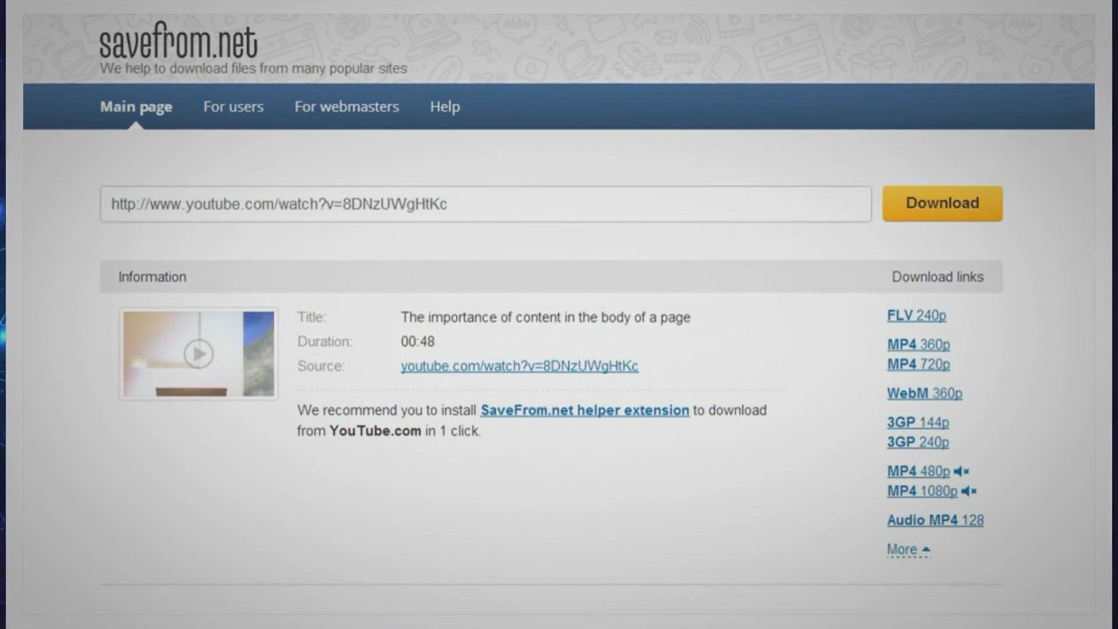Image resolution: width=1118 pixels, height=629 pixels.
Task: Open the Help menu item
Action: [445, 107]
